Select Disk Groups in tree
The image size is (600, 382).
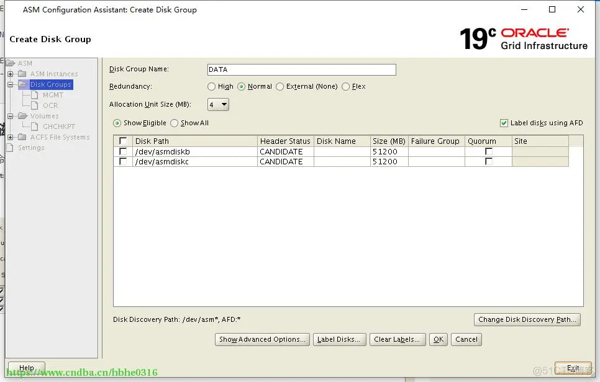(x=51, y=84)
